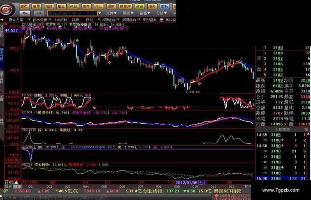Viewport: 311px width, 200px height.
Task: Select indicator template 010
Action: [195, 186]
